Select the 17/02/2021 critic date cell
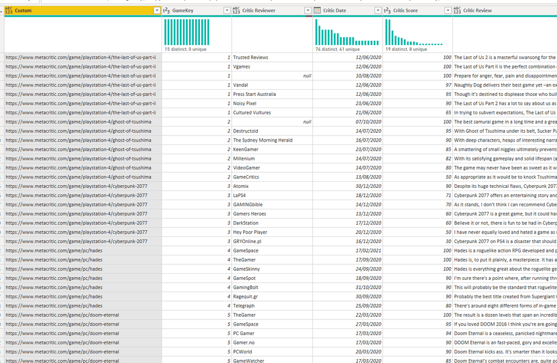Screen dimensions: 557x363 (x=348, y=251)
